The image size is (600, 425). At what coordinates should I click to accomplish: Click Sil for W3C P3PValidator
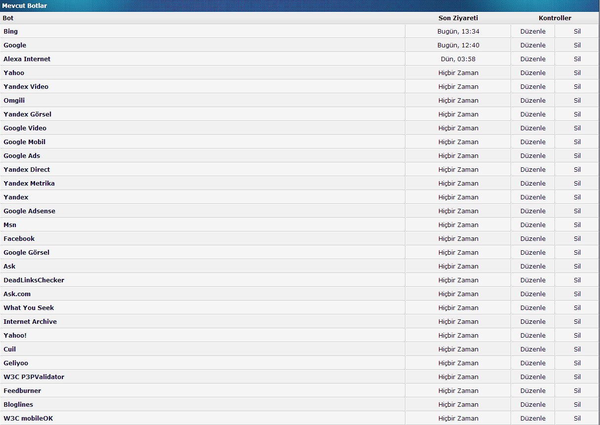(x=577, y=377)
